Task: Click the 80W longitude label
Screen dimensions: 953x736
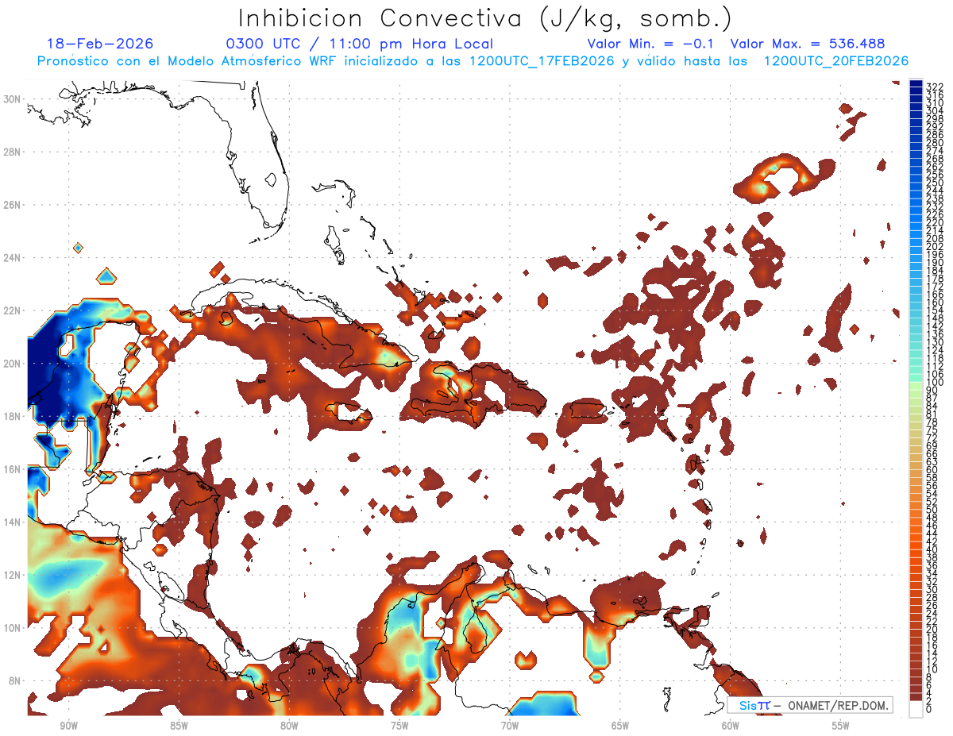Action: coord(289,726)
